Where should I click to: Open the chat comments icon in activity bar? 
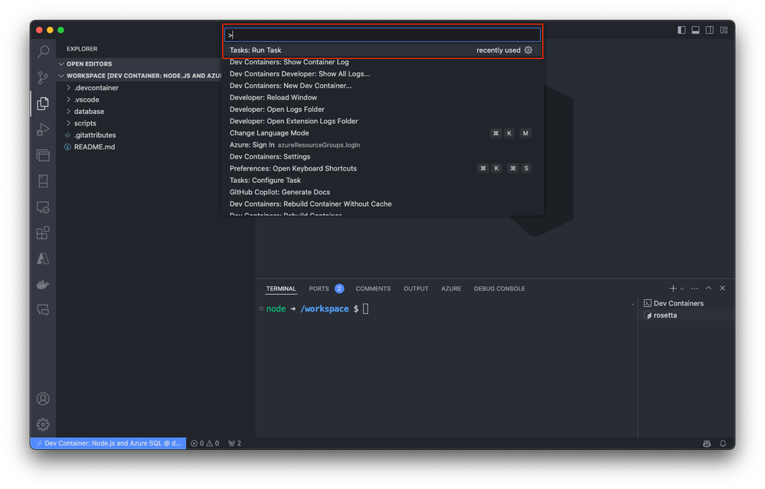click(43, 310)
